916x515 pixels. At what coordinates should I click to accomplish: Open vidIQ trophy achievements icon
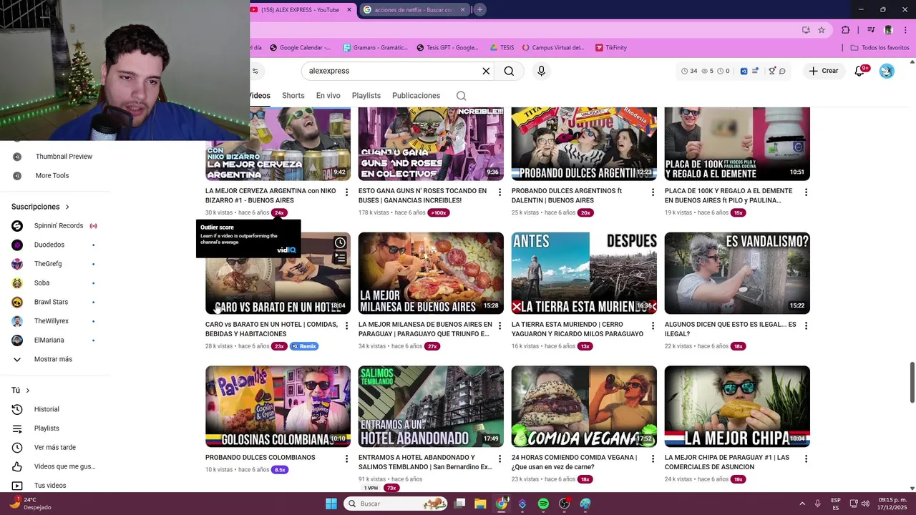(771, 71)
